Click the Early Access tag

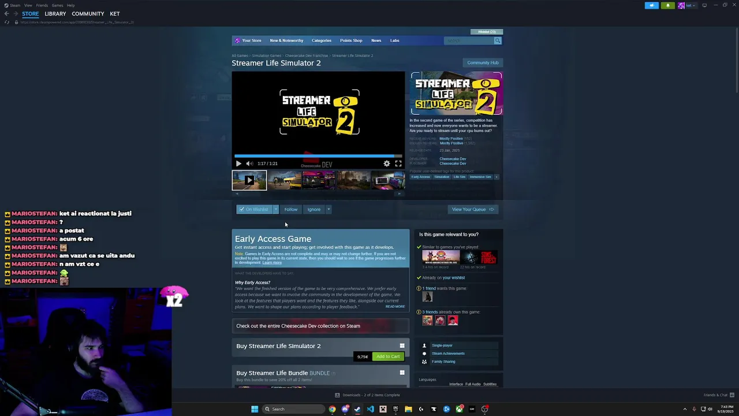click(420, 177)
